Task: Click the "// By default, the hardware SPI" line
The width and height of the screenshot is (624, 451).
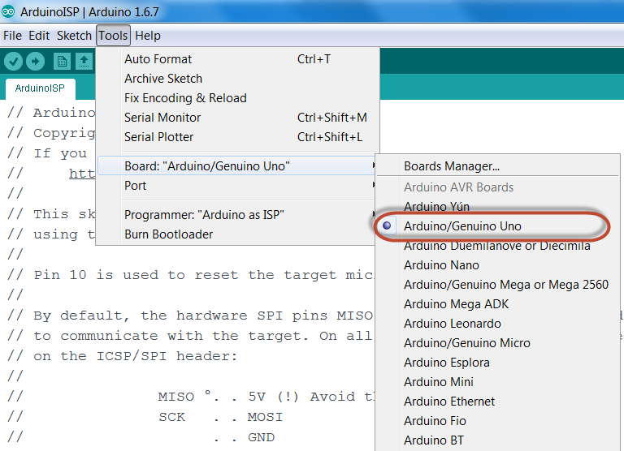Action: (190, 316)
